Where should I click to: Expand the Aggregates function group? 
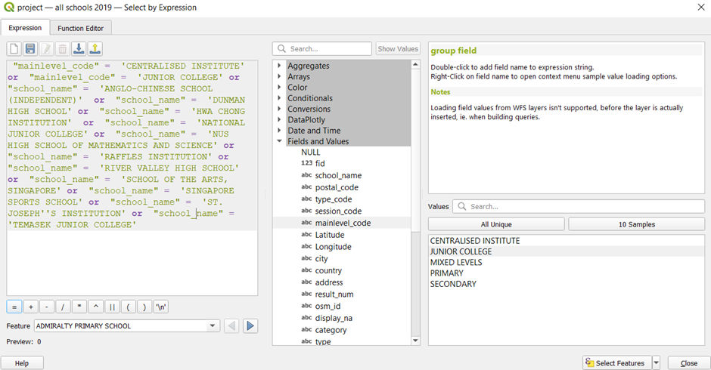[279, 66]
